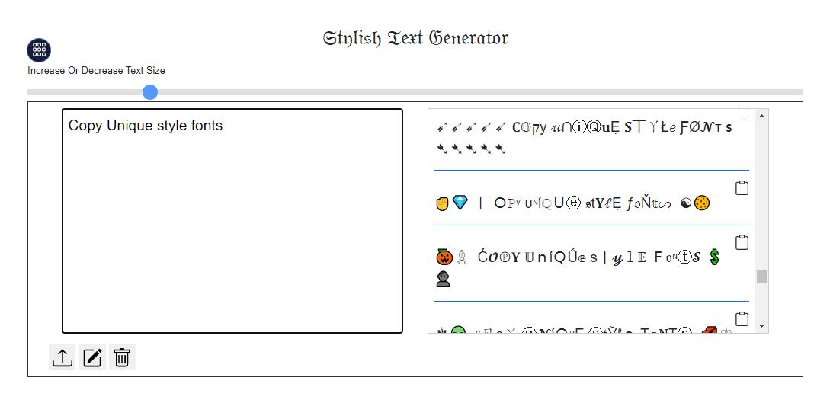This screenshot has height=403, width=830.
Task: Click the pencil edit icon
Action: point(92,357)
